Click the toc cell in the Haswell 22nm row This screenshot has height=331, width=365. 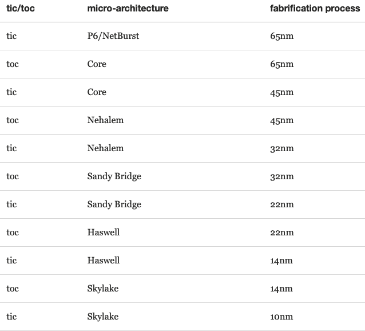click(13, 233)
